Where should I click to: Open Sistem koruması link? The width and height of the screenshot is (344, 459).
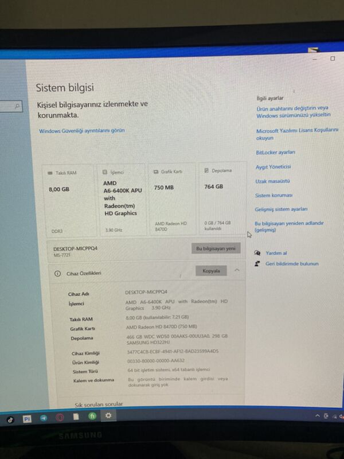point(273,195)
